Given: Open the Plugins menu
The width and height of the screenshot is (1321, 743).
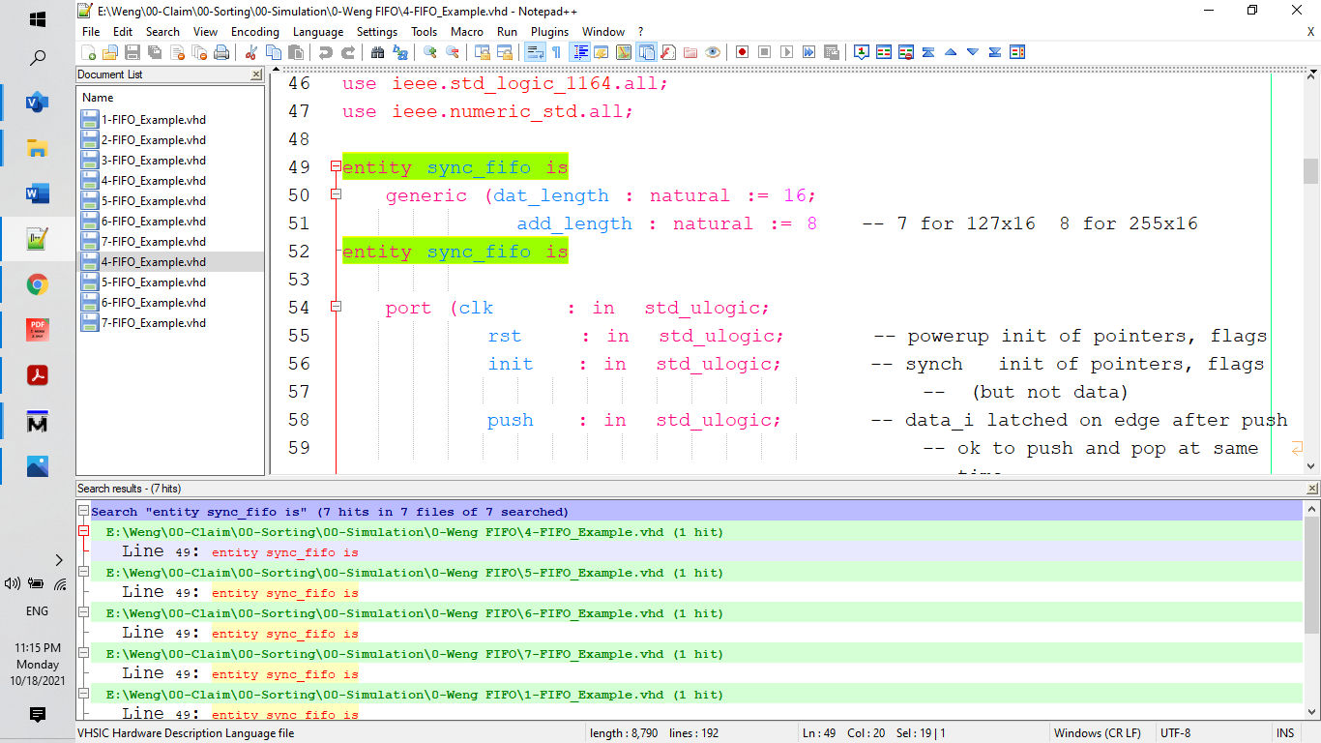Looking at the screenshot, I should pyautogui.click(x=550, y=32).
